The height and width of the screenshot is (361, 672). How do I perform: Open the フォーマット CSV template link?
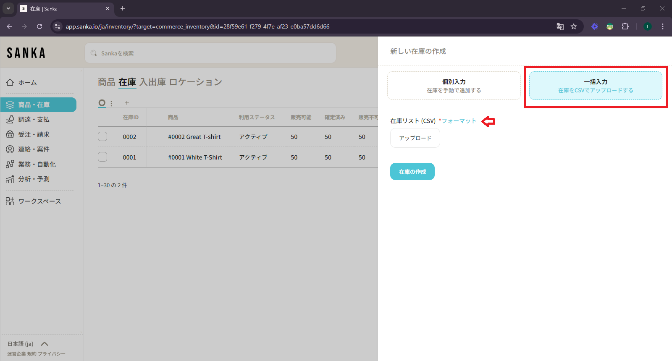(x=459, y=121)
